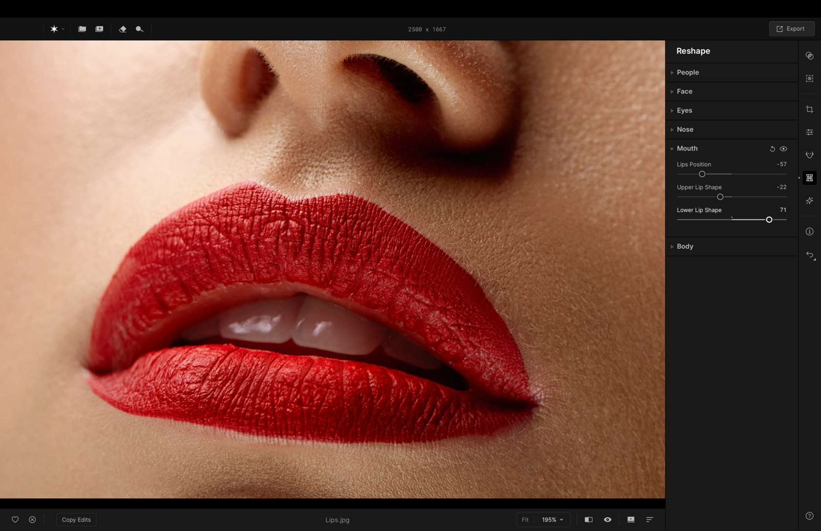
Task: Click the Export button
Action: point(791,29)
